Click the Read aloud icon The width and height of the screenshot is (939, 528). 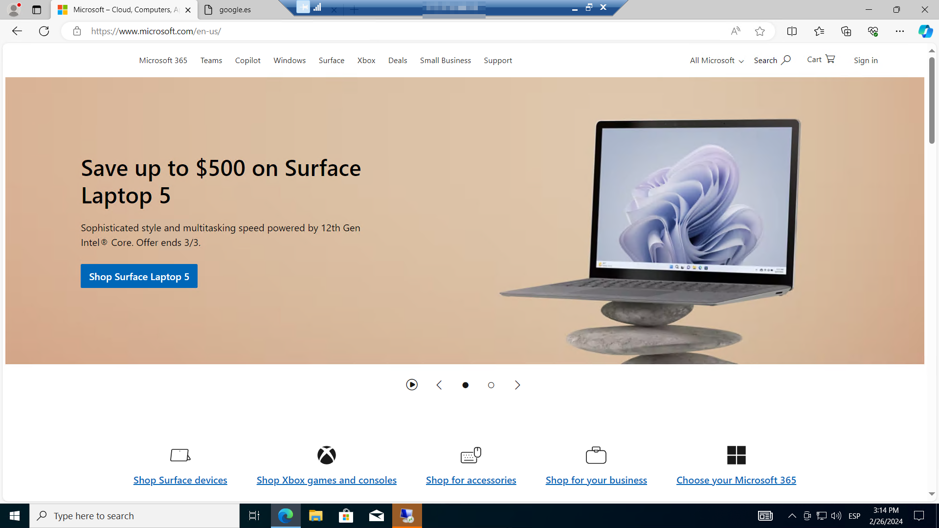pos(735,31)
